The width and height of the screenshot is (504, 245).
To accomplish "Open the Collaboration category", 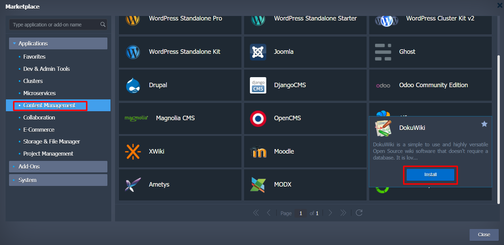I will [x=39, y=117].
